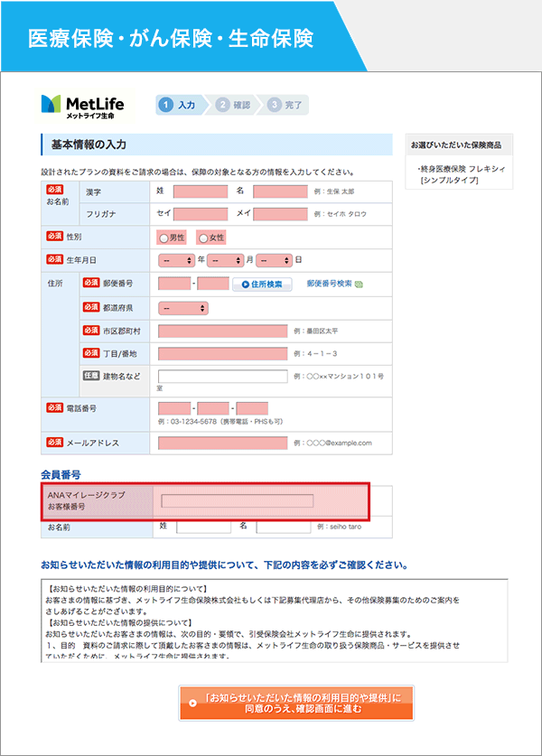
Task: Click 医療保険・がん保険・生命保険 banner title
Action: tap(171, 39)
